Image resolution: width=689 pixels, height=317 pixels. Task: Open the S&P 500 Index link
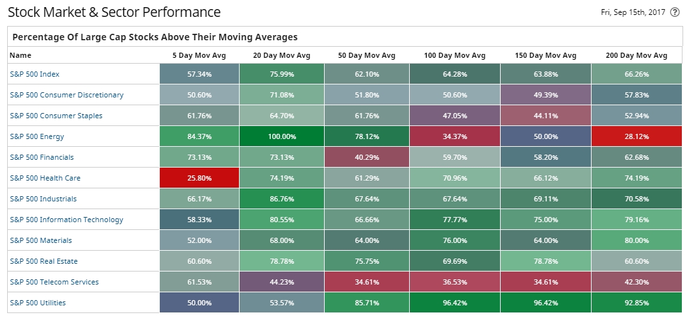pyautogui.click(x=34, y=74)
